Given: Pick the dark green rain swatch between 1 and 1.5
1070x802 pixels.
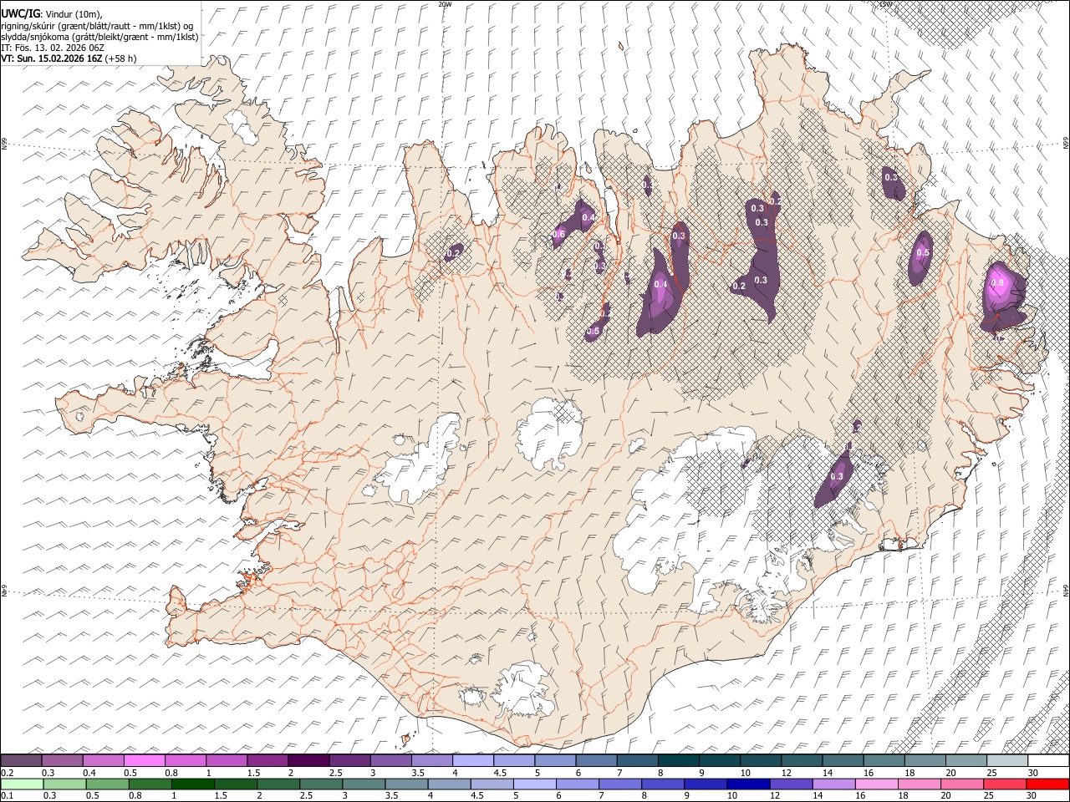Looking at the screenshot, I should pyautogui.click(x=192, y=784).
